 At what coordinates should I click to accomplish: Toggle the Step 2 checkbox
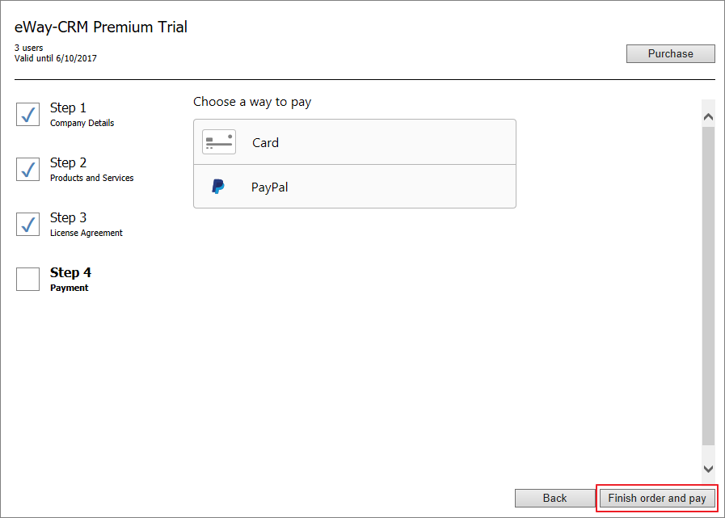[x=27, y=169]
